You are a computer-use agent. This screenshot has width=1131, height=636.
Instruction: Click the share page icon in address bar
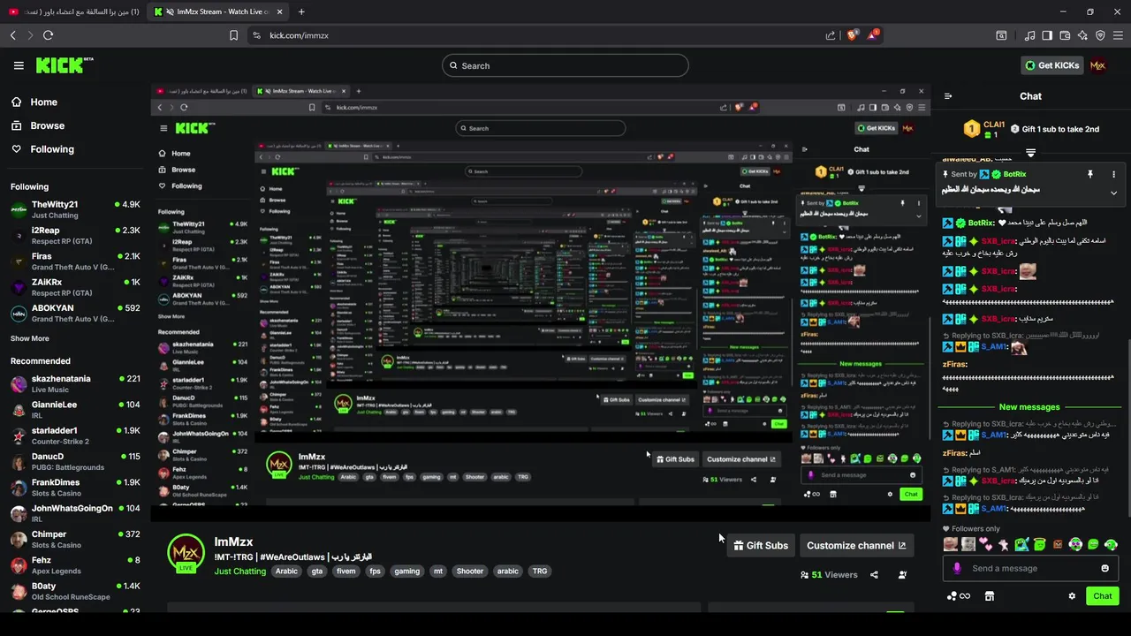(x=830, y=35)
